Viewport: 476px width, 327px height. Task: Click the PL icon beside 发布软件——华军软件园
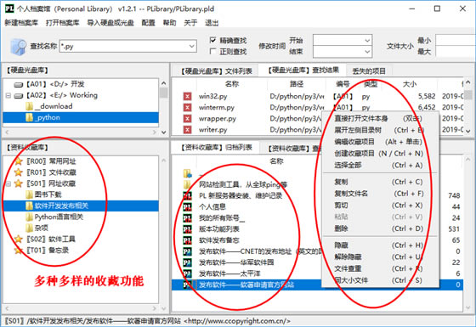187,262
